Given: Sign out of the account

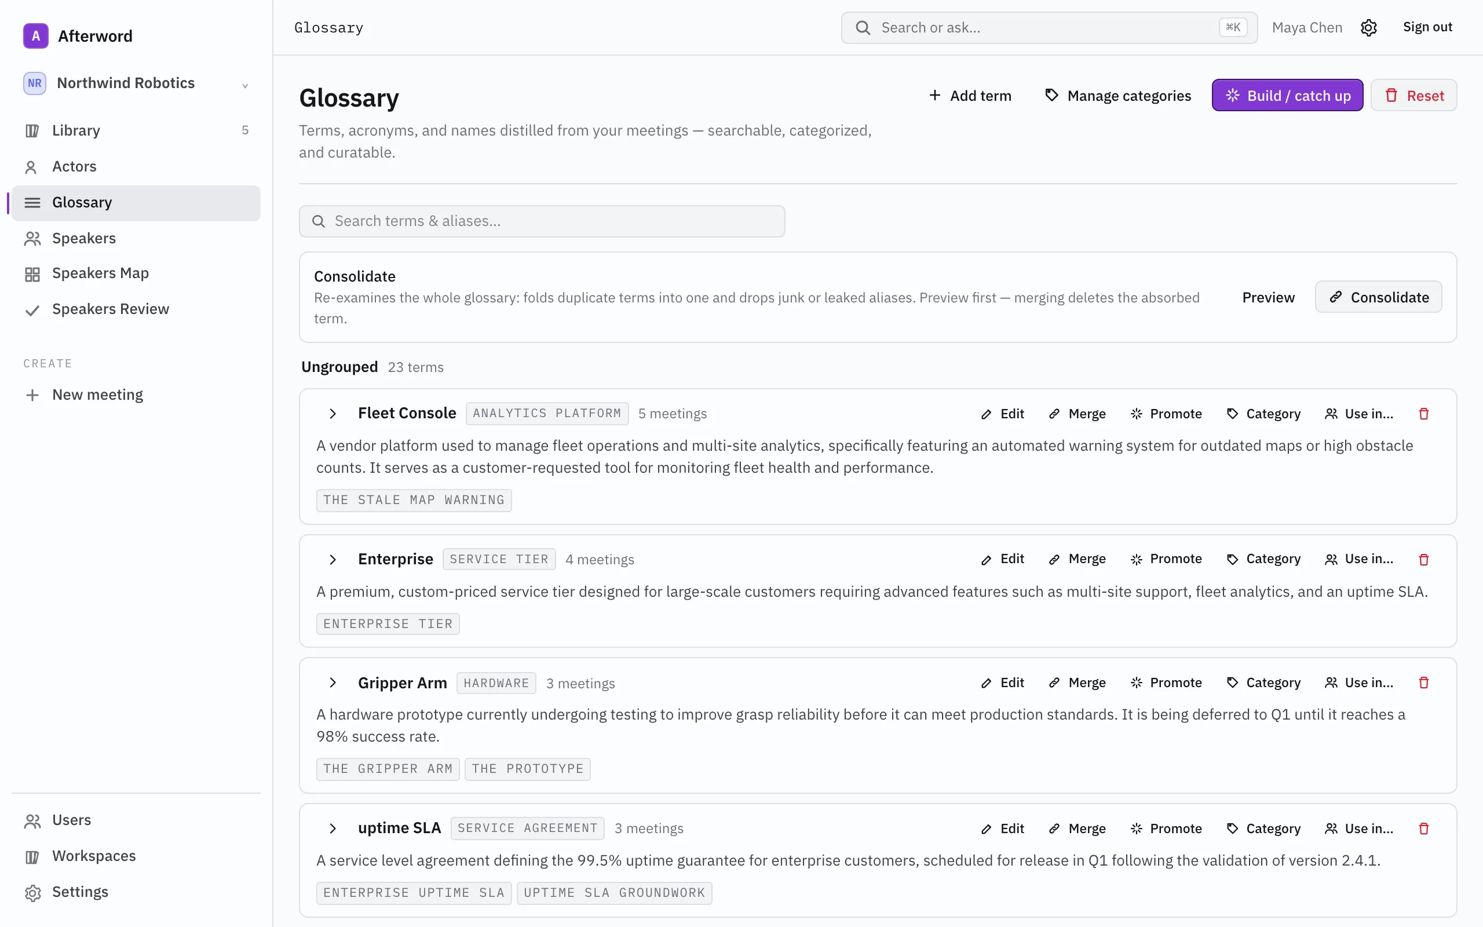Looking at the screenshot, I should point(1427,27).
